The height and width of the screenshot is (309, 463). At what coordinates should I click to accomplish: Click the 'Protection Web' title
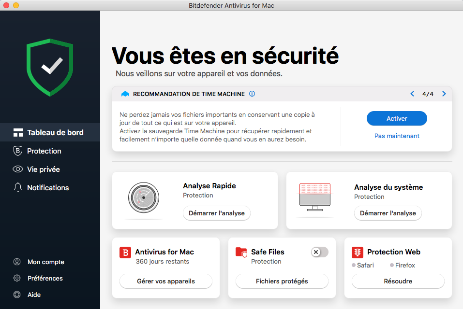[x=394, y=252]
